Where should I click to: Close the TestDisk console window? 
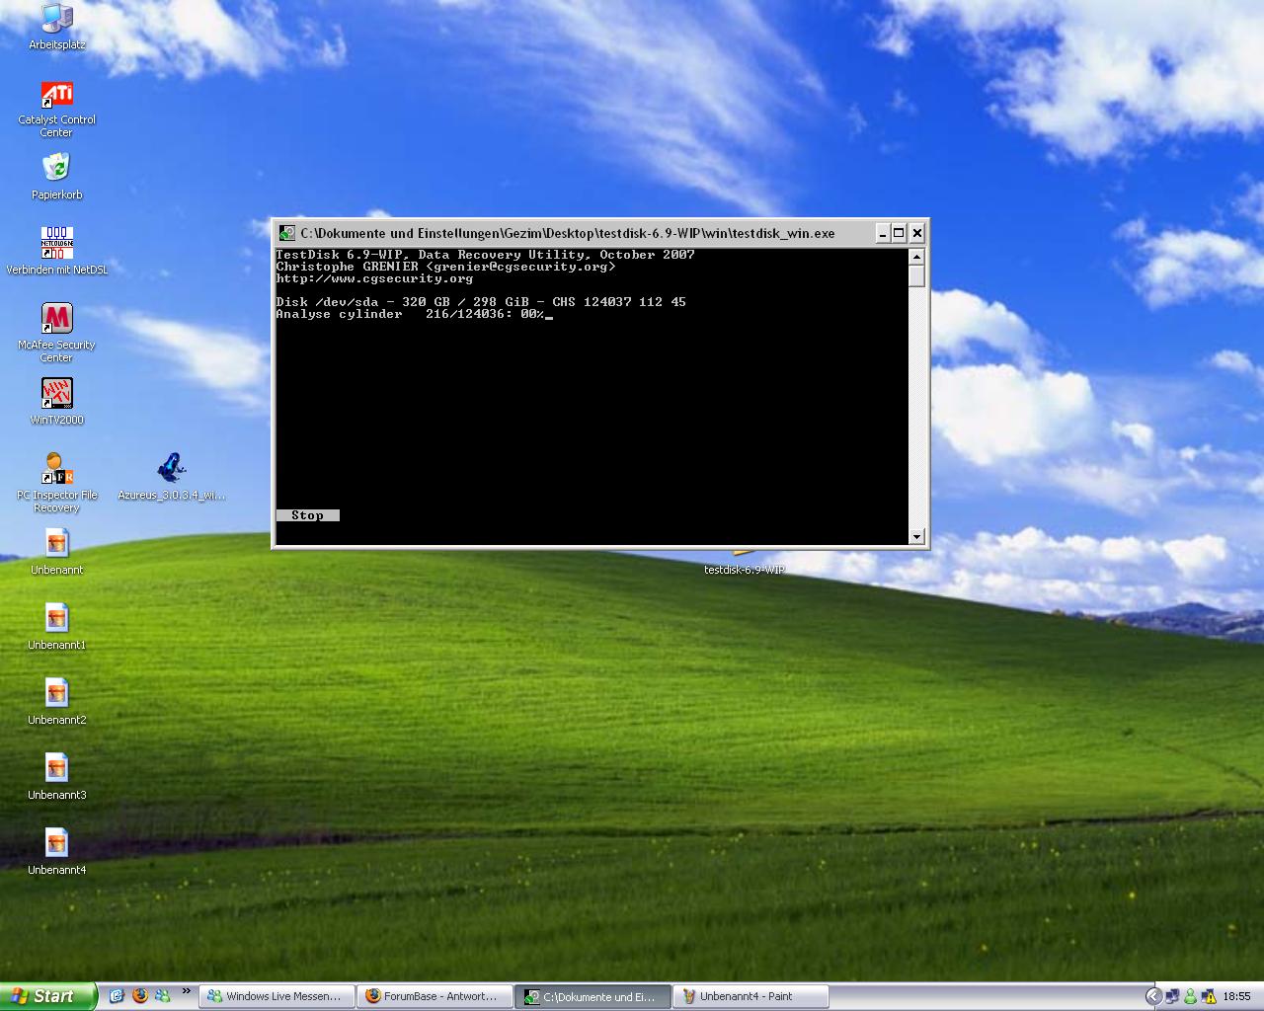click(916, 233)
